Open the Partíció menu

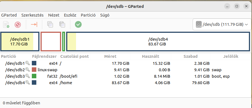88,15
